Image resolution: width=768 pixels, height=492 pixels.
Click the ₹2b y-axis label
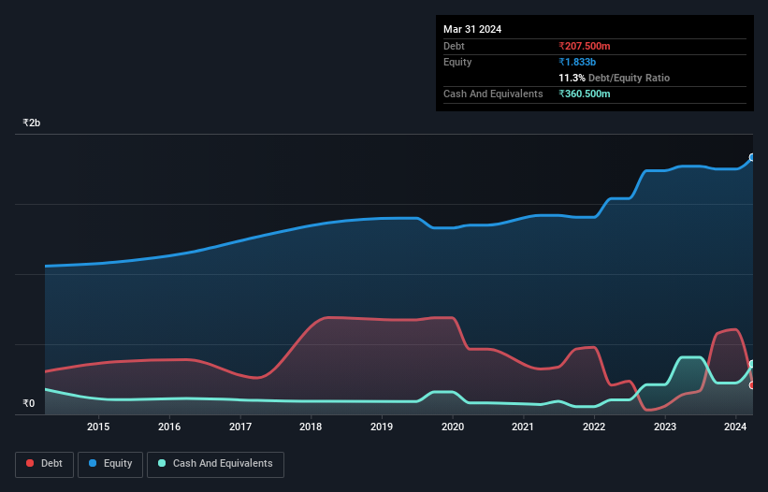pyautogui.click(x=32, y=123)
